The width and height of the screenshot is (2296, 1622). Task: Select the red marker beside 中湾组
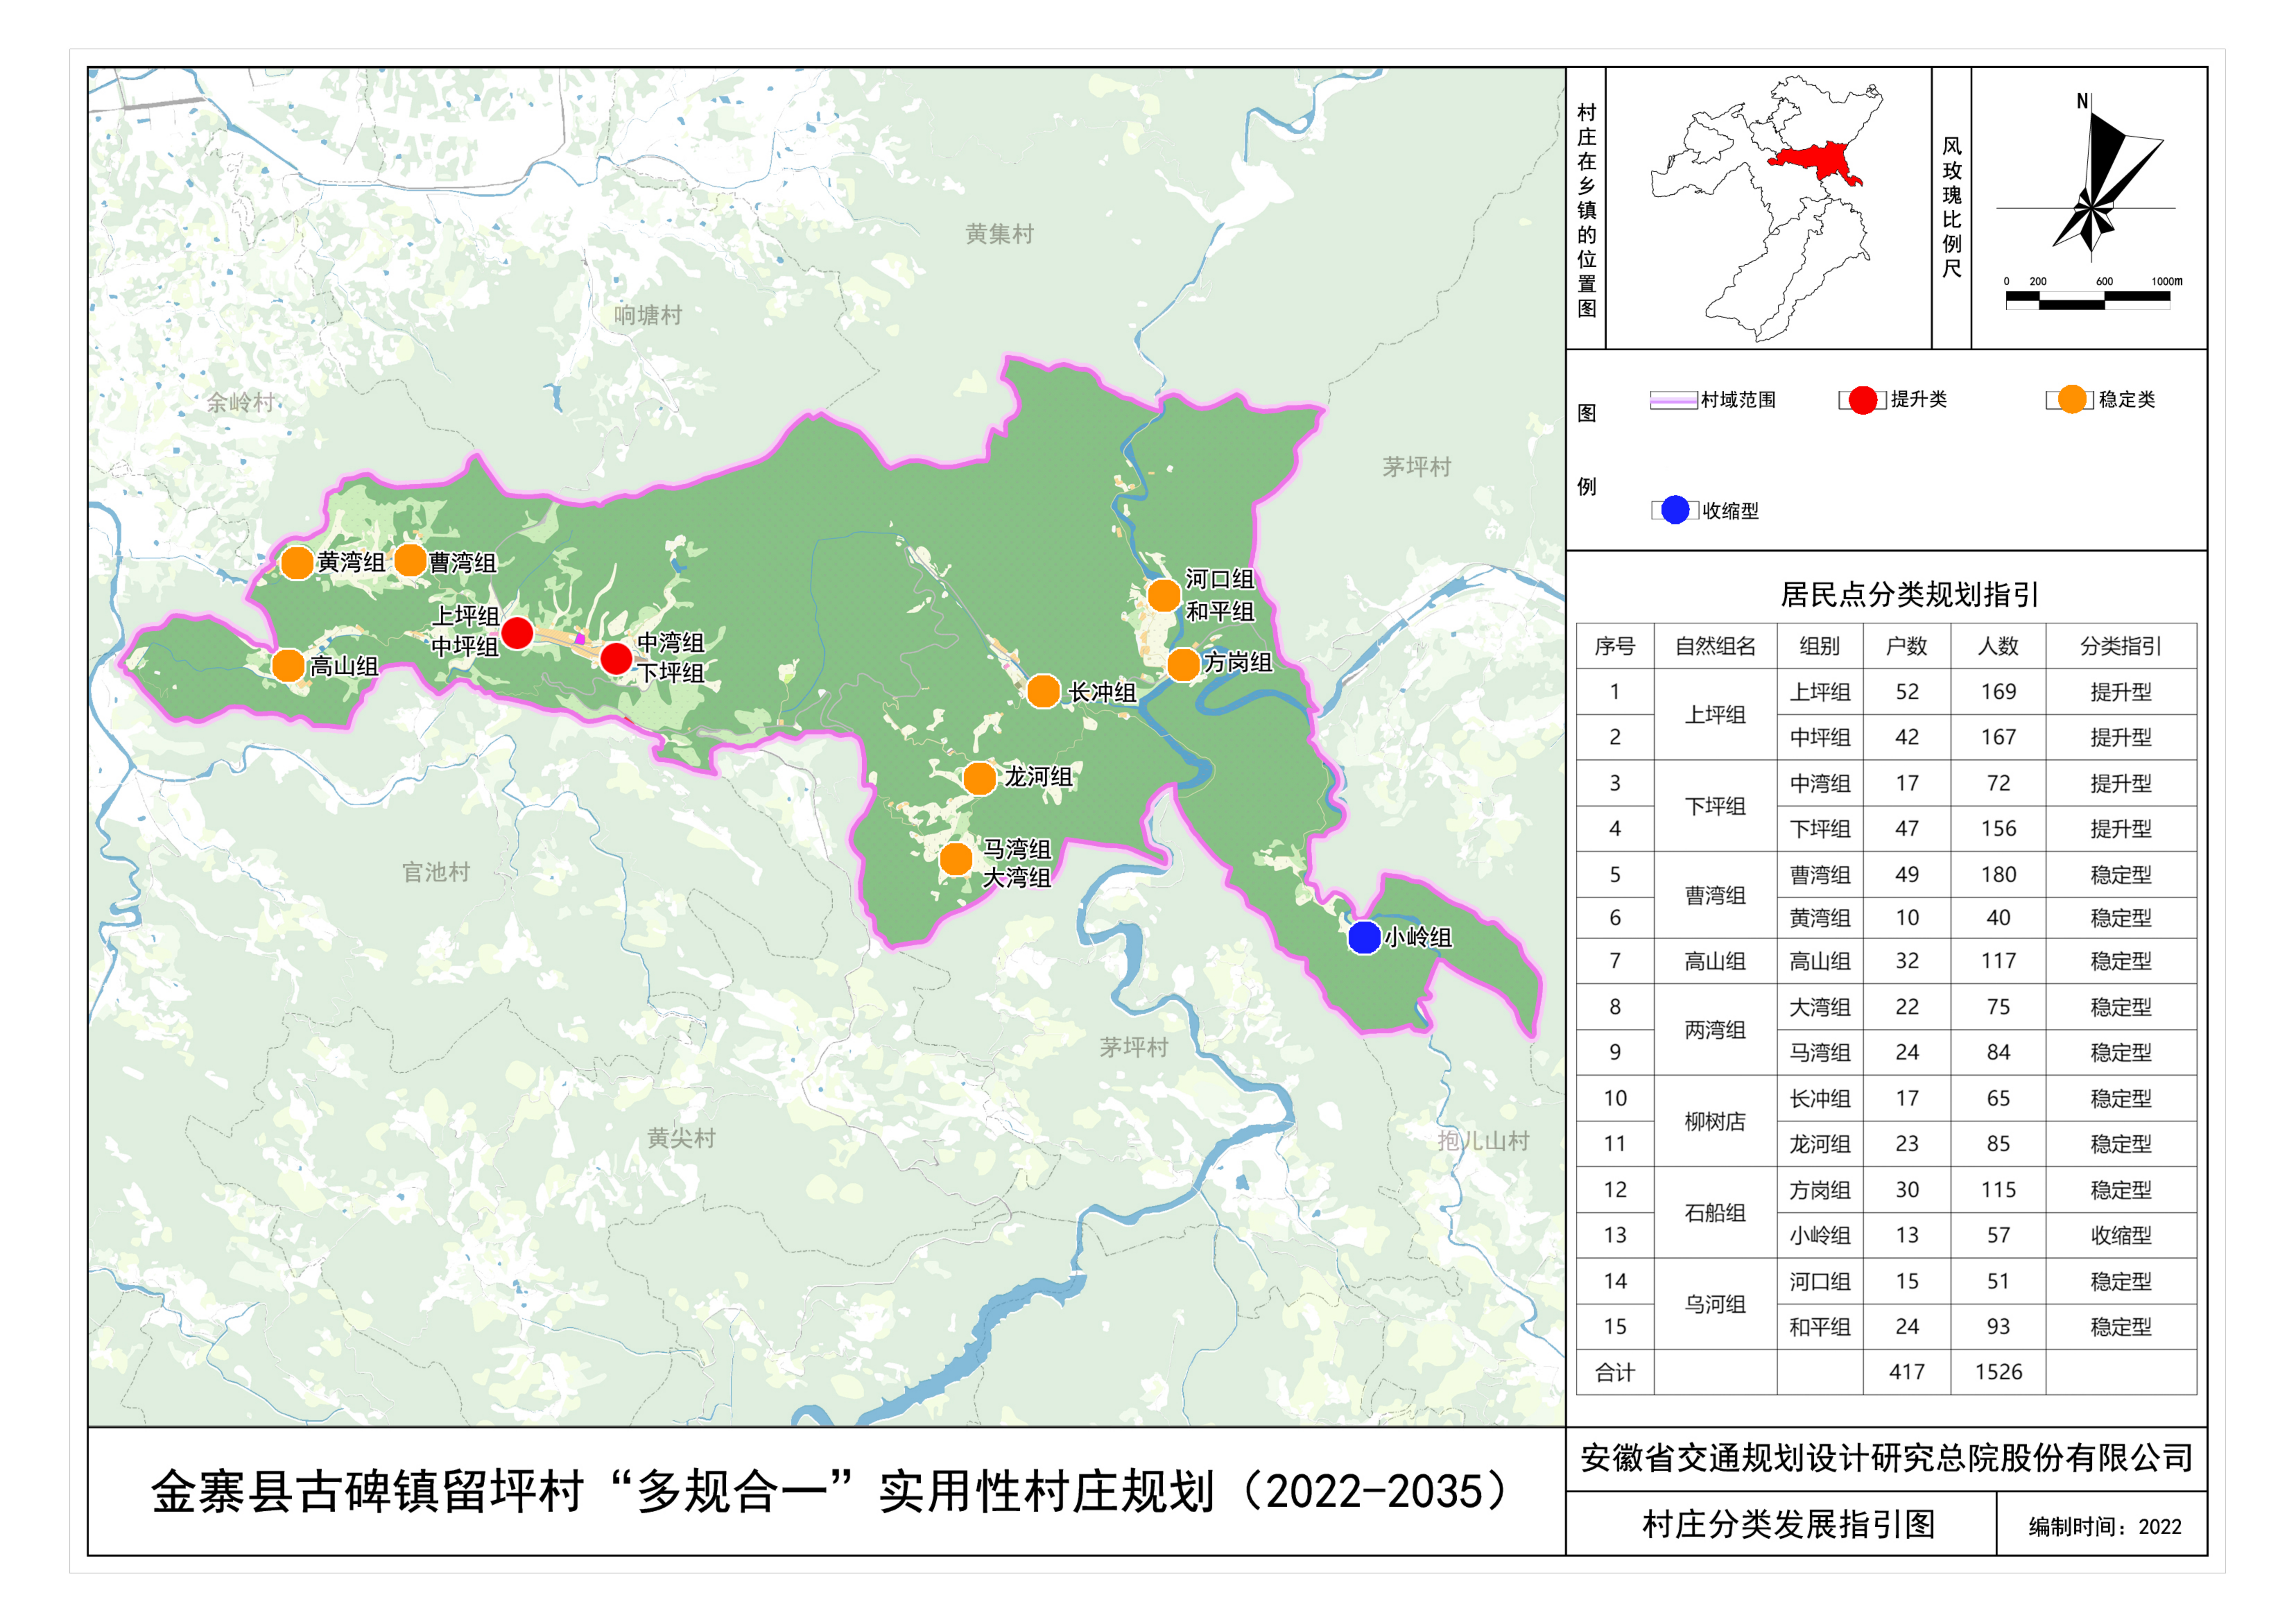[x=616, y=658]
